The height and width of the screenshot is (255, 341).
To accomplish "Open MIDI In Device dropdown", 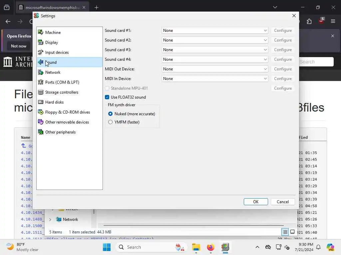I will 215,79.
